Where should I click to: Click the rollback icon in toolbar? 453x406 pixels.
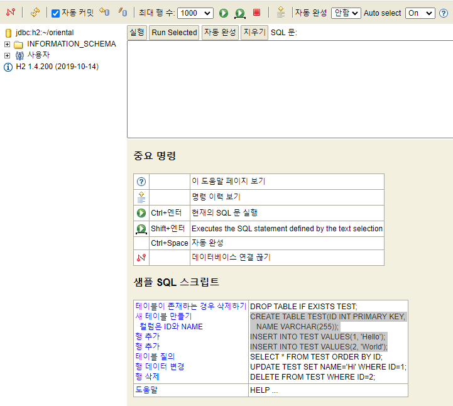click(104, 12)
